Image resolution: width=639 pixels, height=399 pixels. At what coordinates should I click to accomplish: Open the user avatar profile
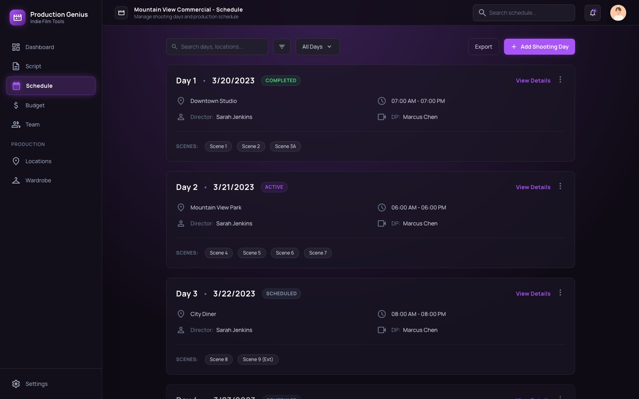618,13
